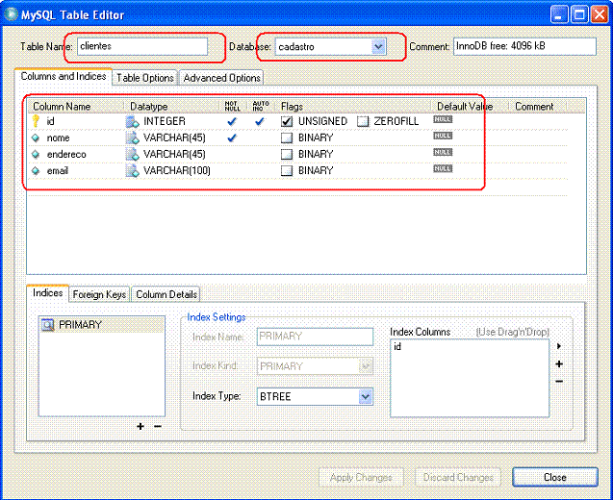Check BINARY flag for nome column

[287, 137]
